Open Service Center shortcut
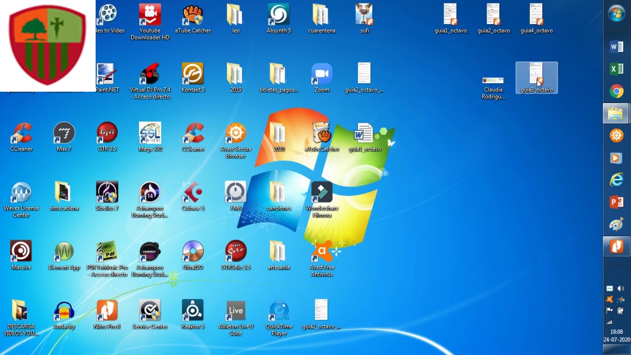 pyautogui.click(x=150, y=314)
